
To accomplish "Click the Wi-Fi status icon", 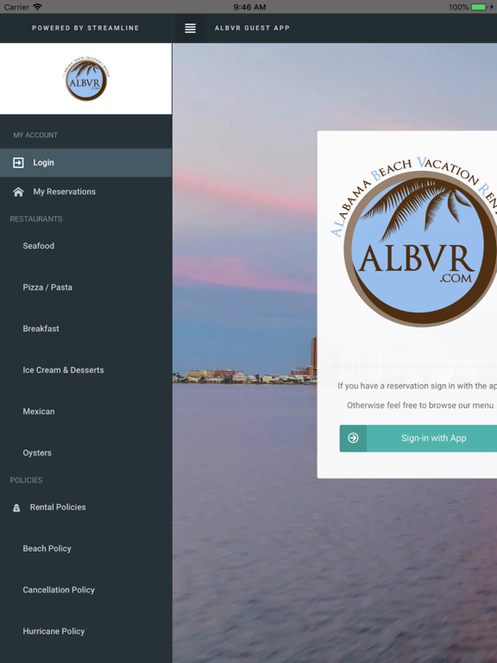I will pyautogui.click(x=38, y=7).
